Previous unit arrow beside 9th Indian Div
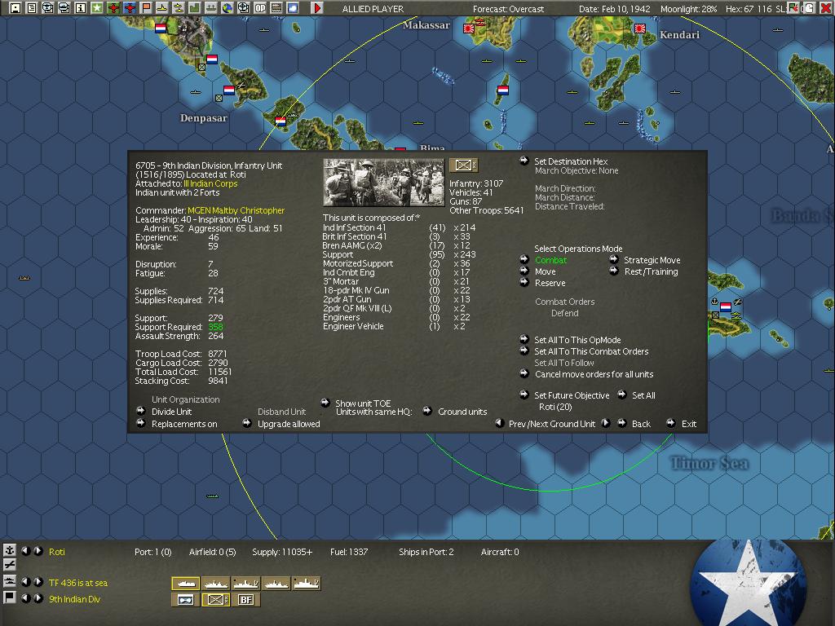The height and width of the screenshot is (626, 835). tap(25, 597)
